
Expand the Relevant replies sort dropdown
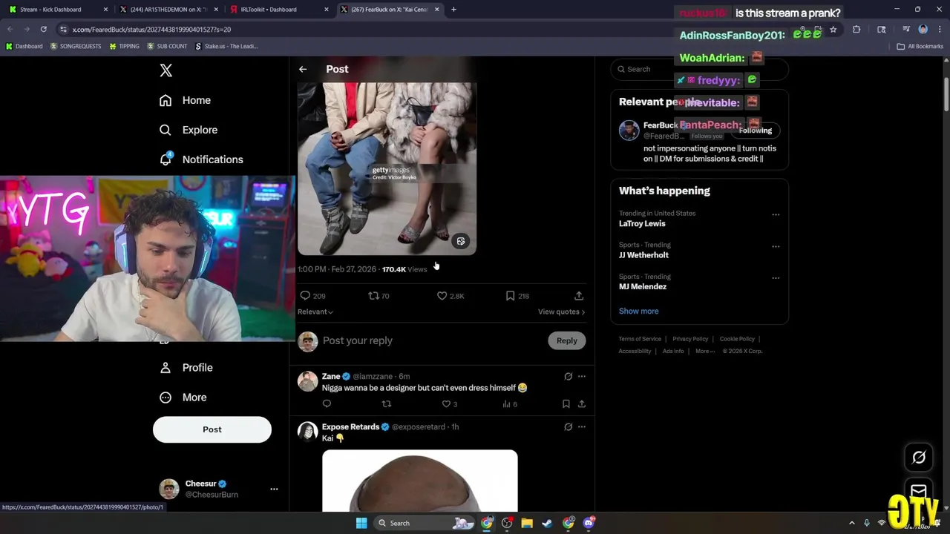315,311
